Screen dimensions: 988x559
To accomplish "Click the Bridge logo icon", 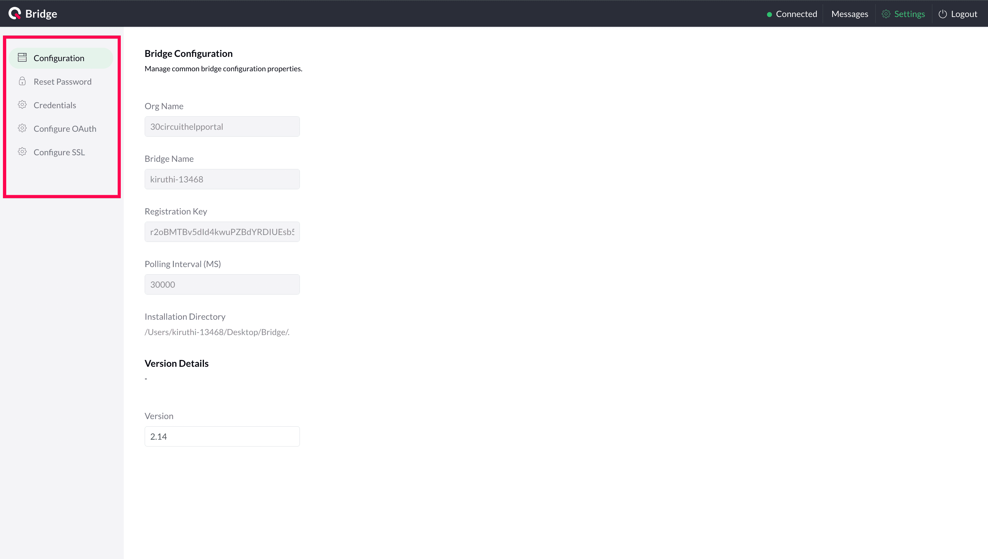I will click(x=15, y=13).
